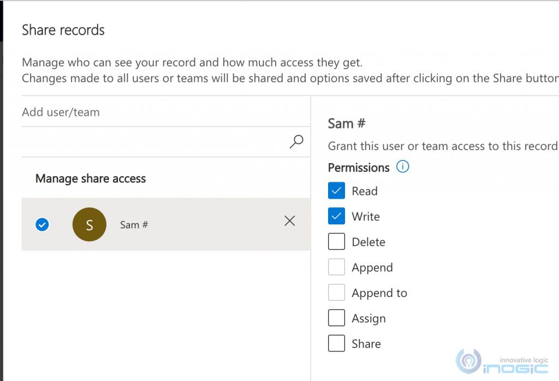Remove Sam # using the X icon

(289, 221)
